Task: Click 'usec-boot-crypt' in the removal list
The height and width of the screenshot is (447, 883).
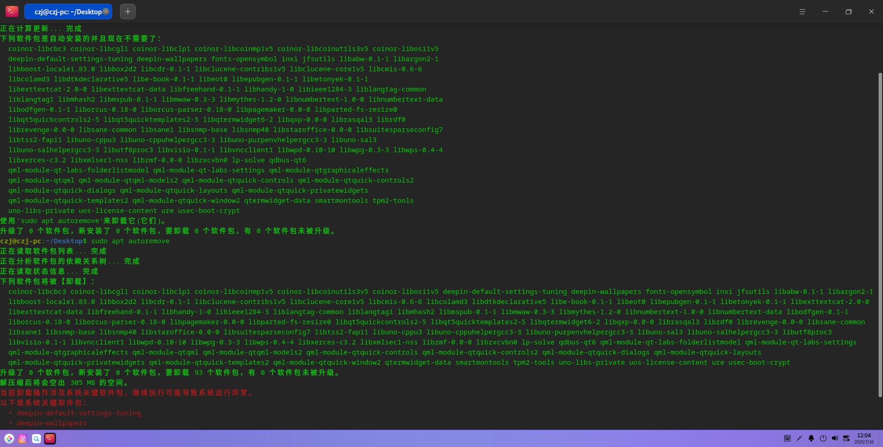Action: pos(759,362)
